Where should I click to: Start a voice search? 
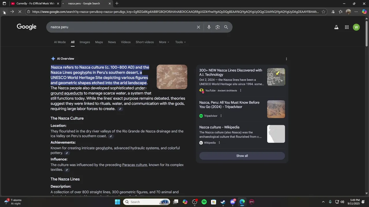[x=209, y=27]
